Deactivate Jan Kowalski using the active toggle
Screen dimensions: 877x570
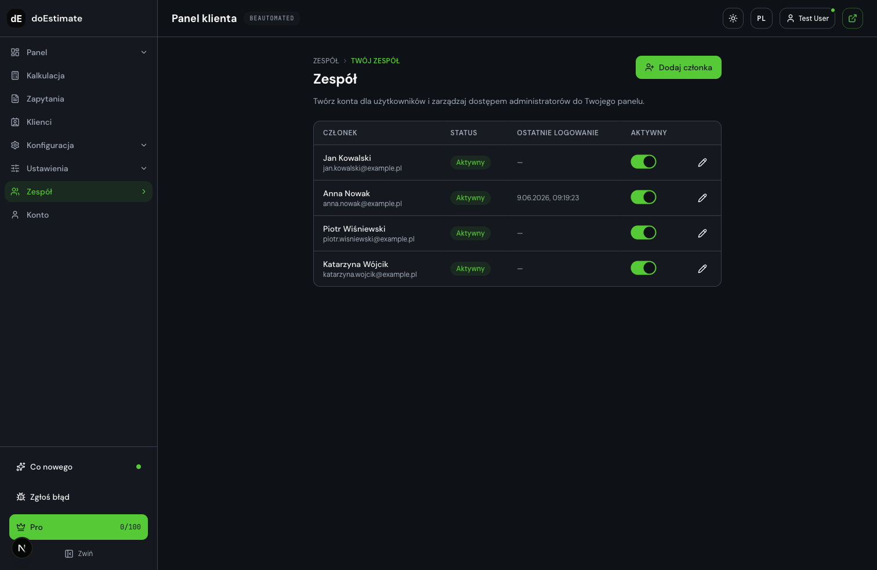tap(643, 162)
